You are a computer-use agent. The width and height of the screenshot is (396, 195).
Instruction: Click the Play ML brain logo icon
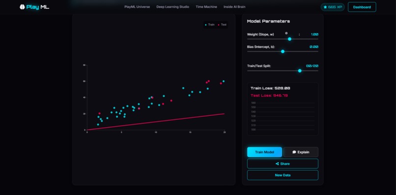point(22,7)
